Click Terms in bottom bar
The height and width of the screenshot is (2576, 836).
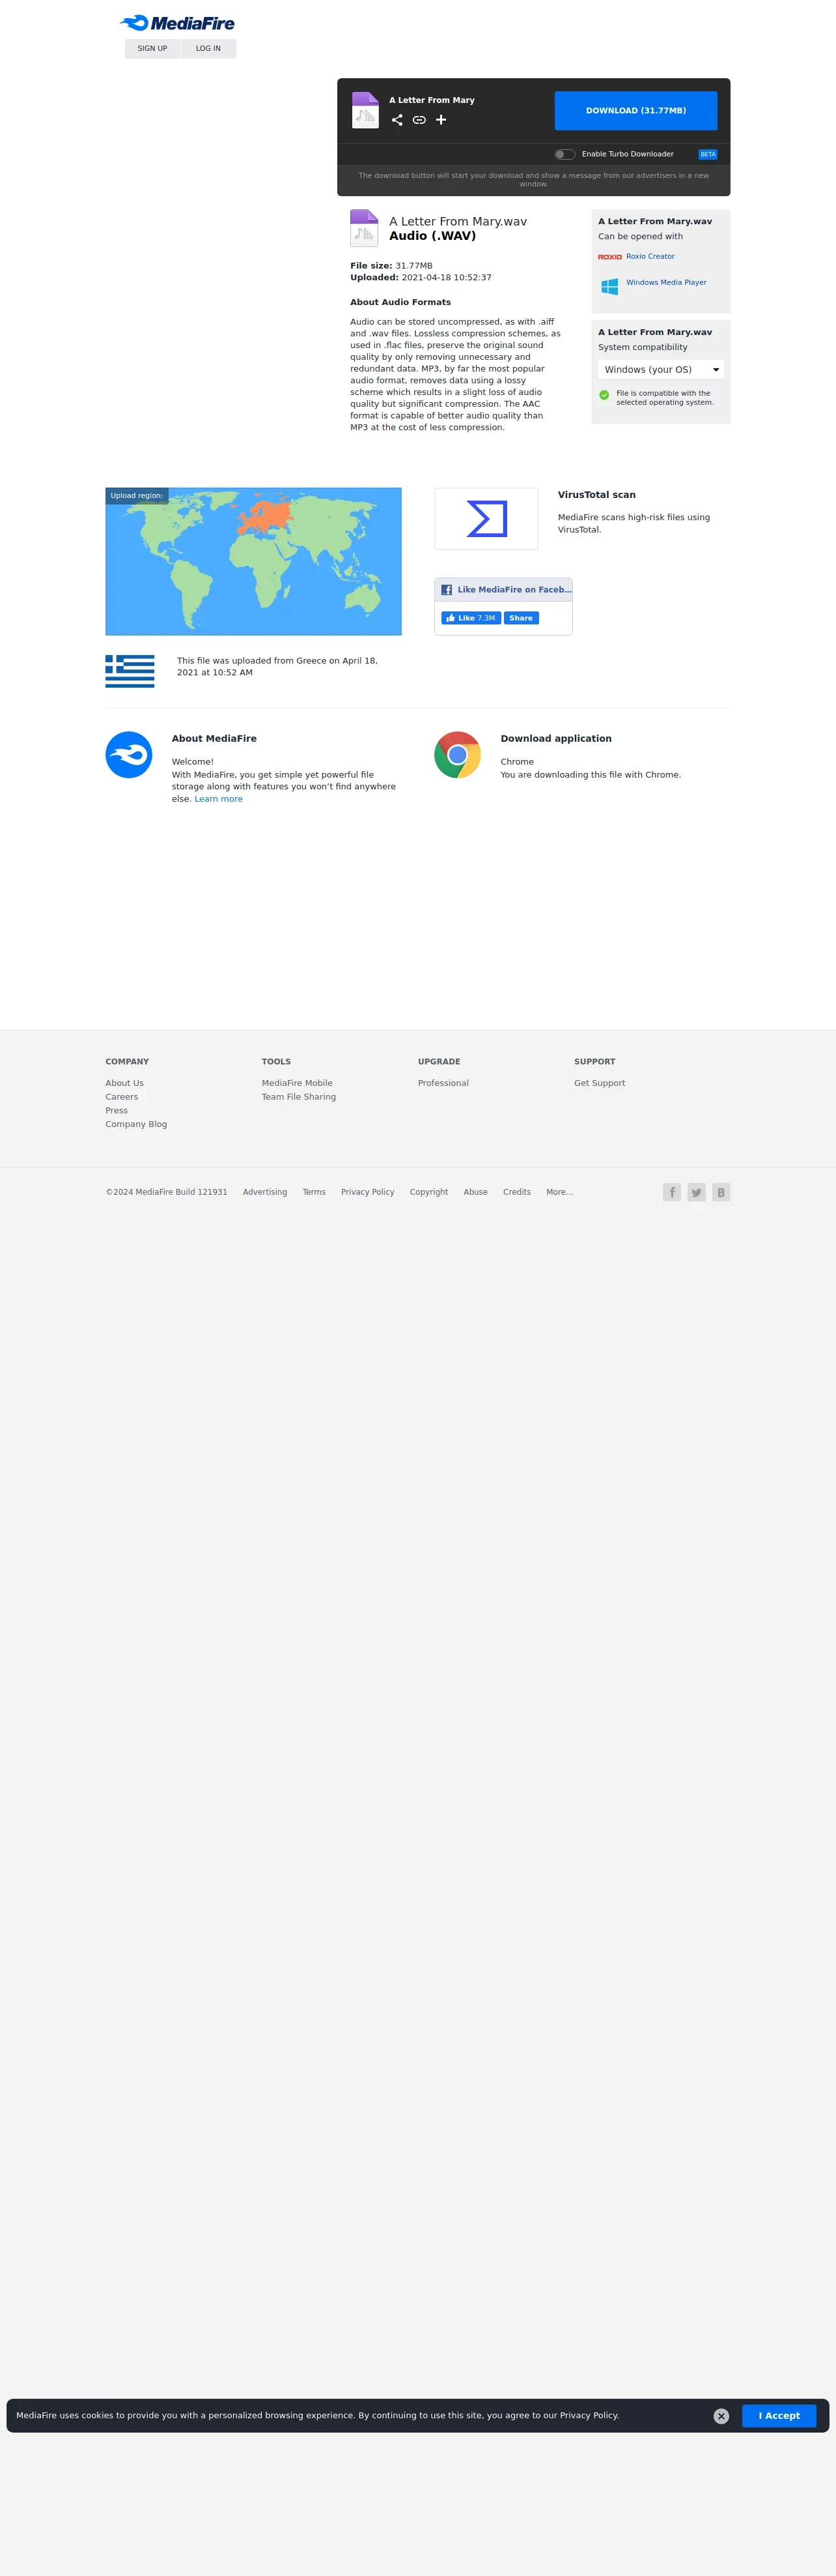(314, 1192)
